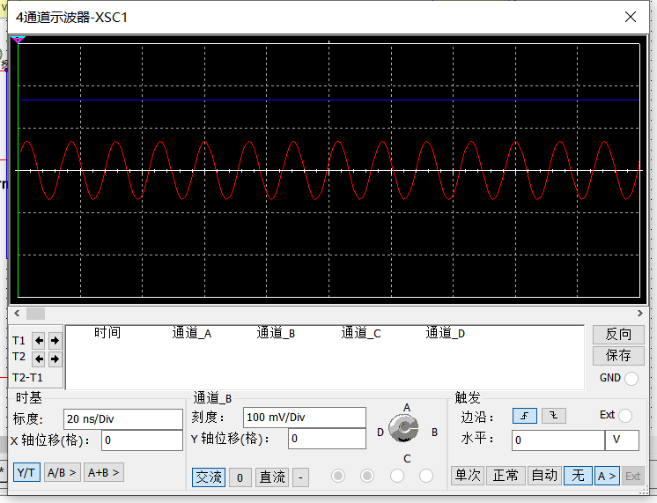Viewport: 657px width, 503px height.
Task: Open the trigger level V unit box
Action: pos(621,440)
